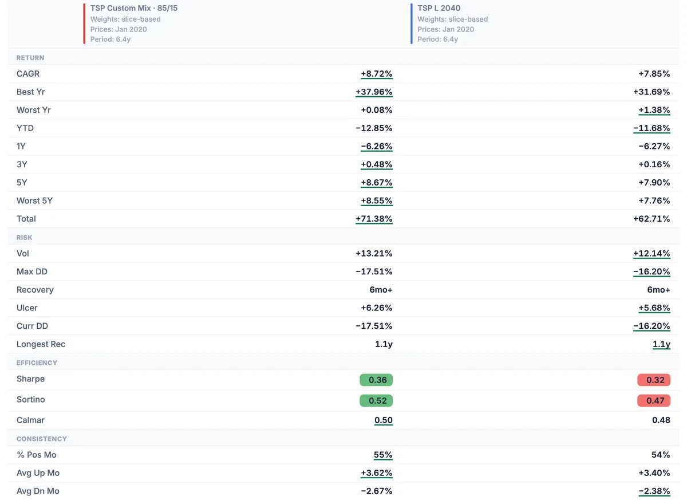Click the Worst Yr value +0.08%
The height and width of the screenshot is (500, 687).
pyautogui.click(x=377, y=110)
